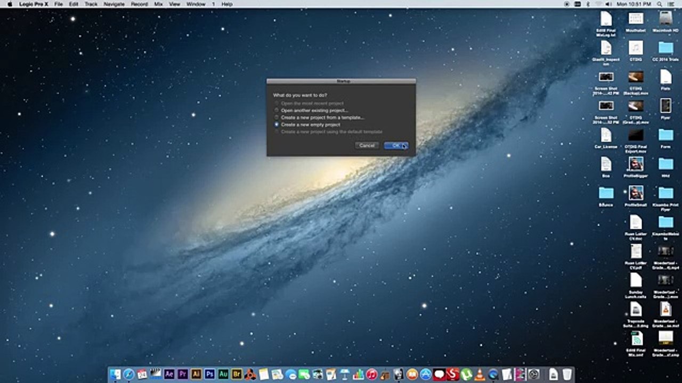The image size is (682, 383).
Task: Open the Track menu
Action: [x=91, y=4]
